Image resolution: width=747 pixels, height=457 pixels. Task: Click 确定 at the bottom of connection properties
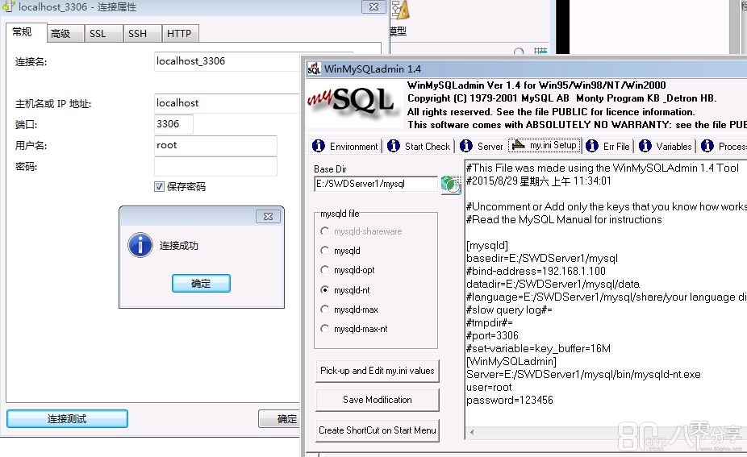[280, 419]
